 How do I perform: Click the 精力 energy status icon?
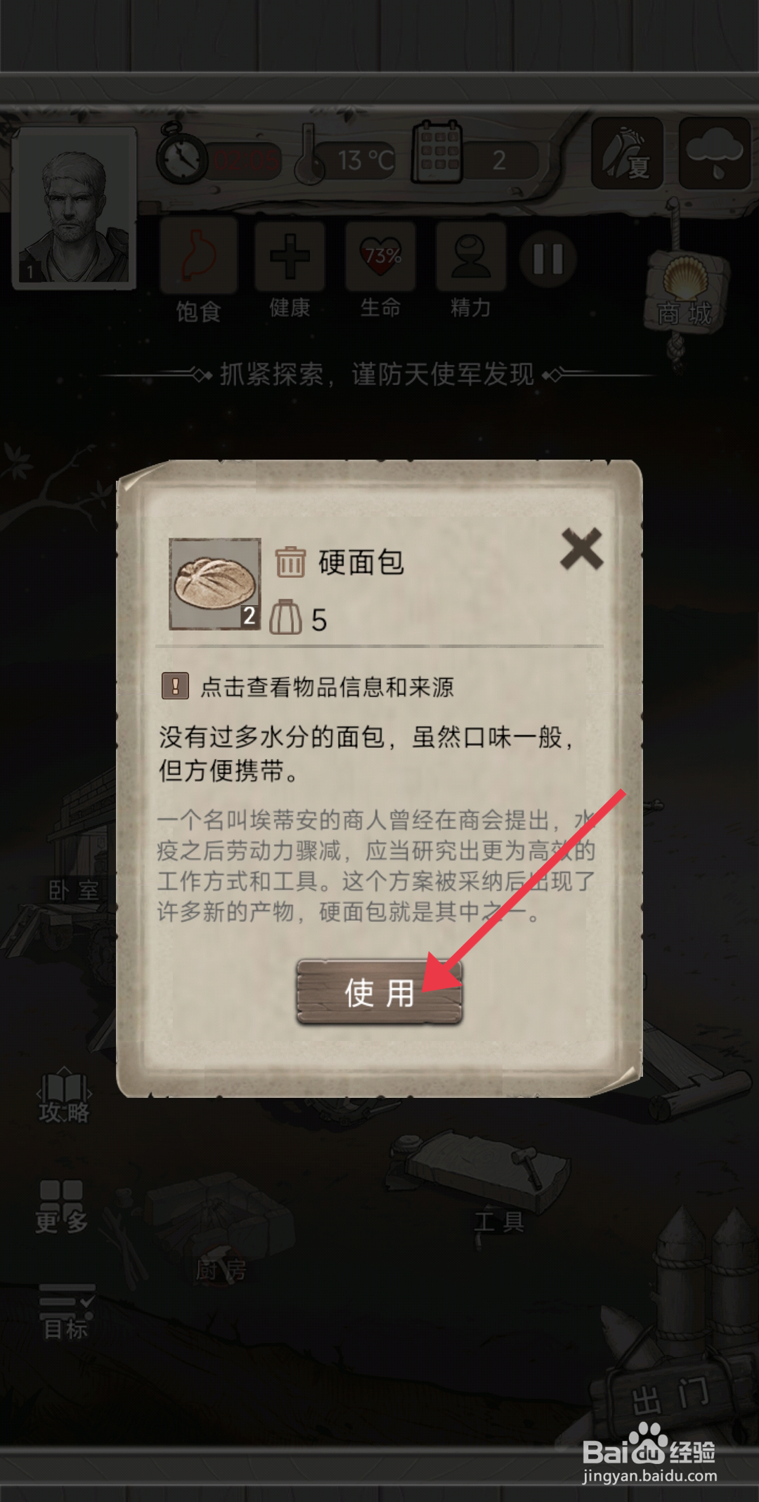click(x=471, y=256)
